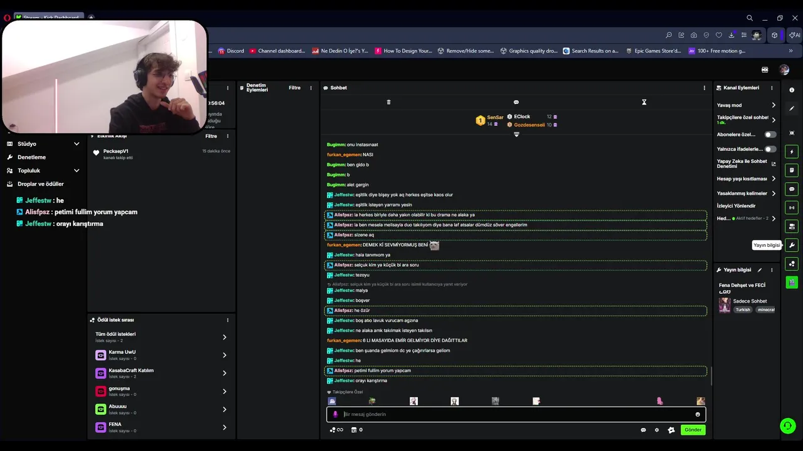Click the lightning bolt icon in right sidebar
Screen dimensions: 803x451
tap(792, 152)
